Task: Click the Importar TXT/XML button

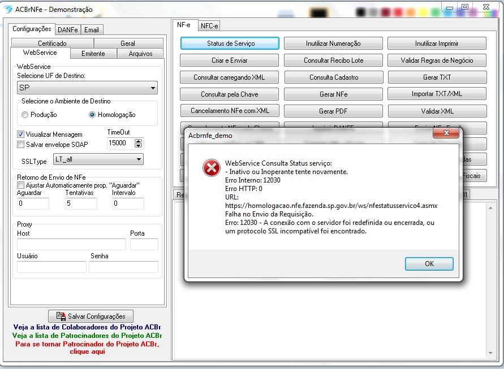Action: (437, 94)
